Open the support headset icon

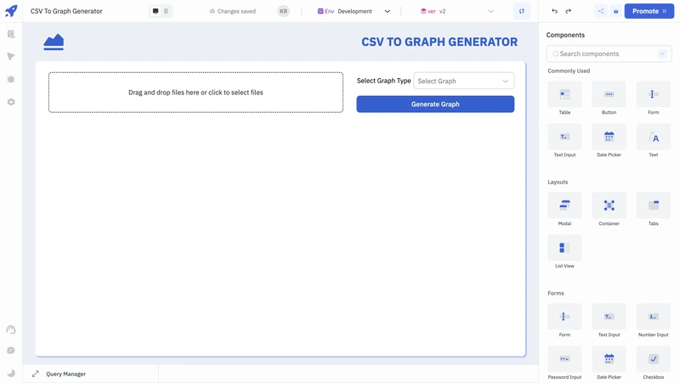point(11,329)
